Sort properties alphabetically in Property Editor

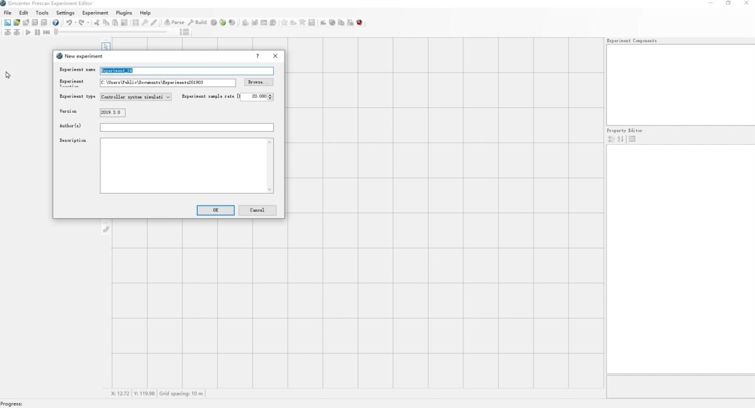coord(621,139)
